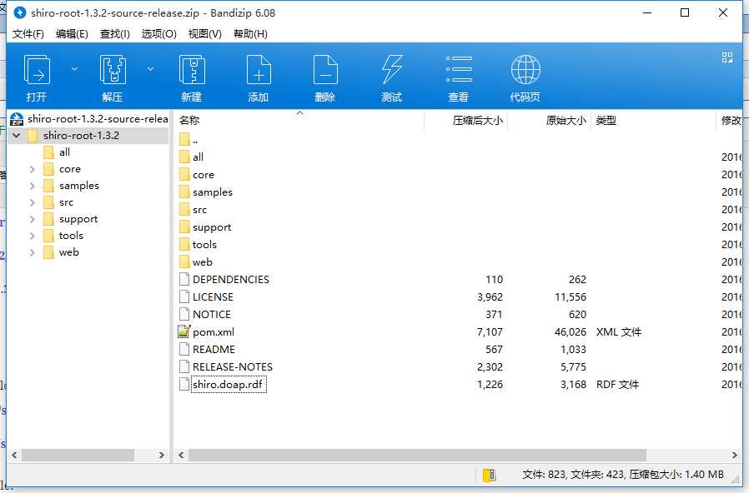Click the Add (添加) toolbar icon
The image size is (749, 493).
pyautogui.click(x=259, y=71)
